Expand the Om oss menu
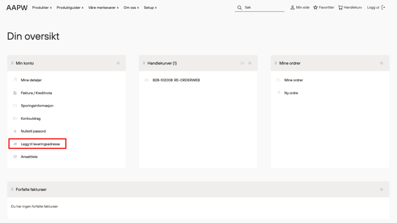Image resolution: width=397 pixels, height=223 pixels. [x=131, y=8]
